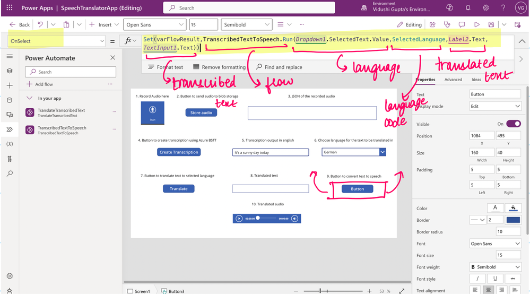Image resolution: width=530 pixels, height=295 pixels.
Task: Expand the hamburger menu in left rail
Action: [10, 56]
